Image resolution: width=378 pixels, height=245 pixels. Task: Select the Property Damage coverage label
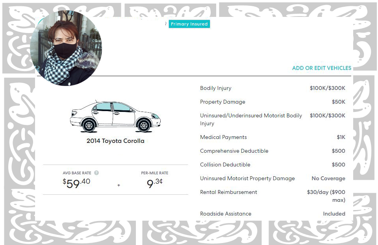click(x=222, y=102)
